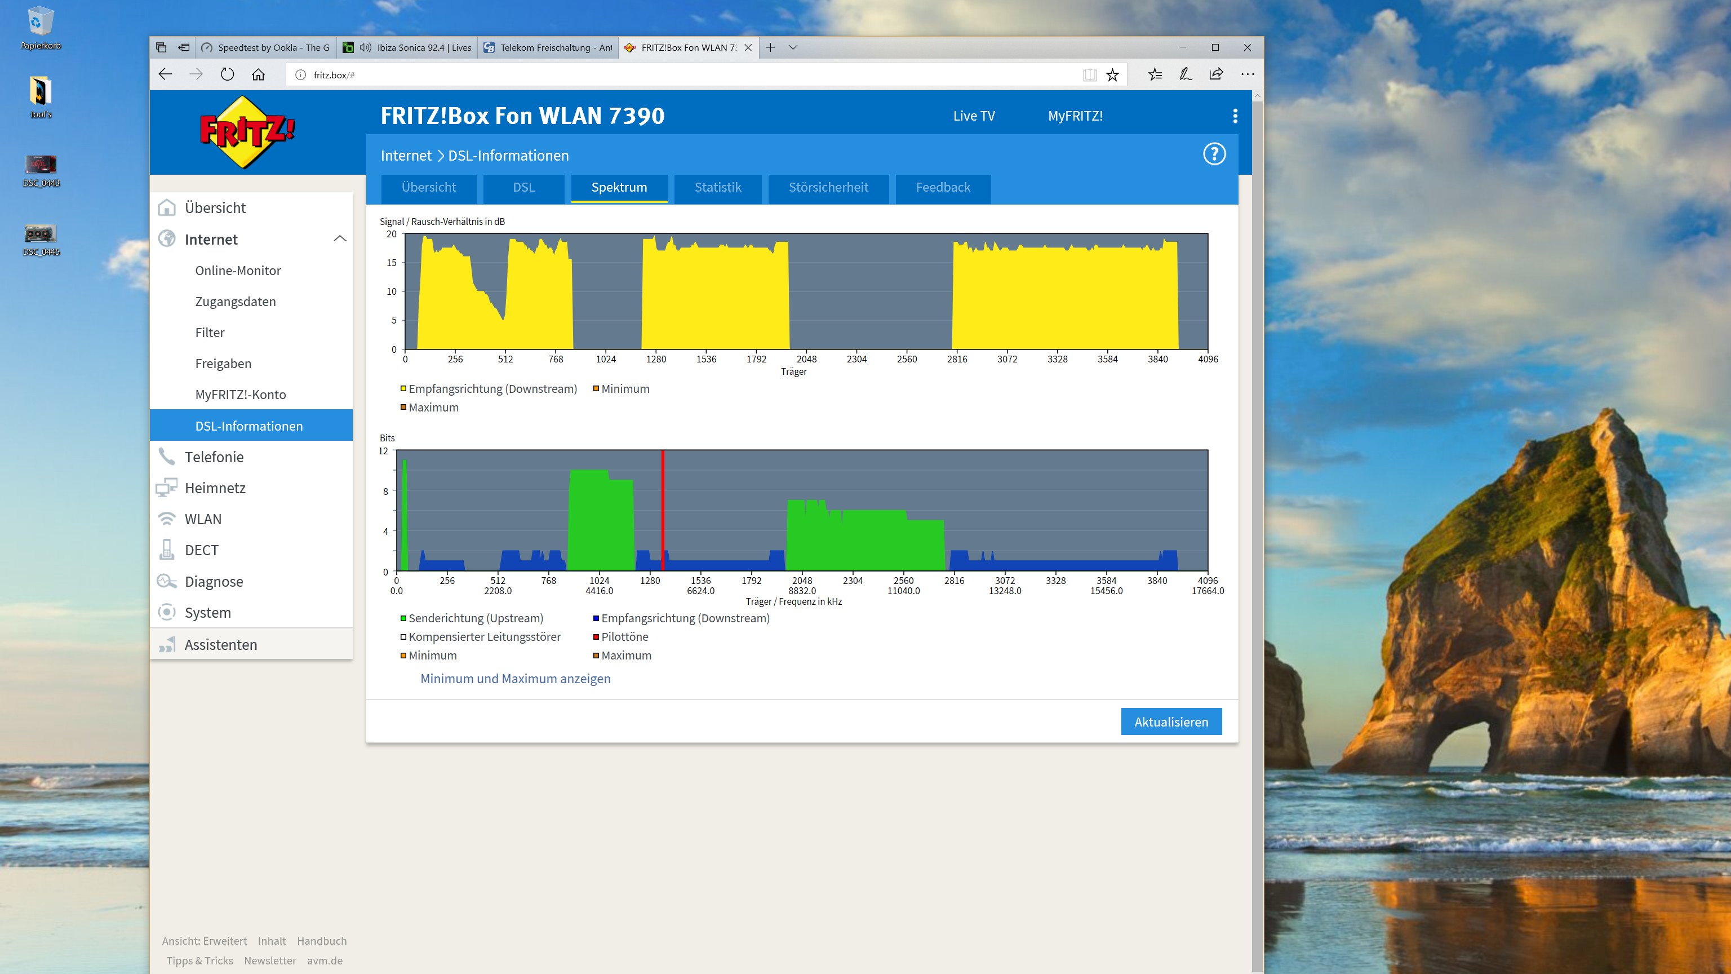Open the reading view icon
The image size is (1731, 974).
1090,74
